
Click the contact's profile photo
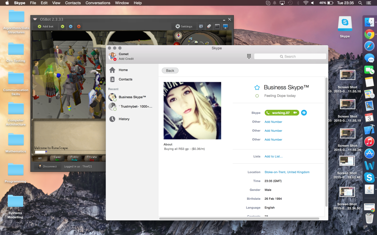pos(192,111)
